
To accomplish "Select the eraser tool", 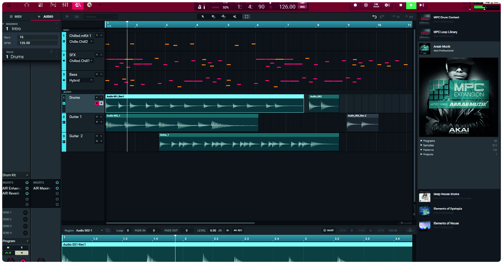I will pyautogui.click(x=214, y=17).
